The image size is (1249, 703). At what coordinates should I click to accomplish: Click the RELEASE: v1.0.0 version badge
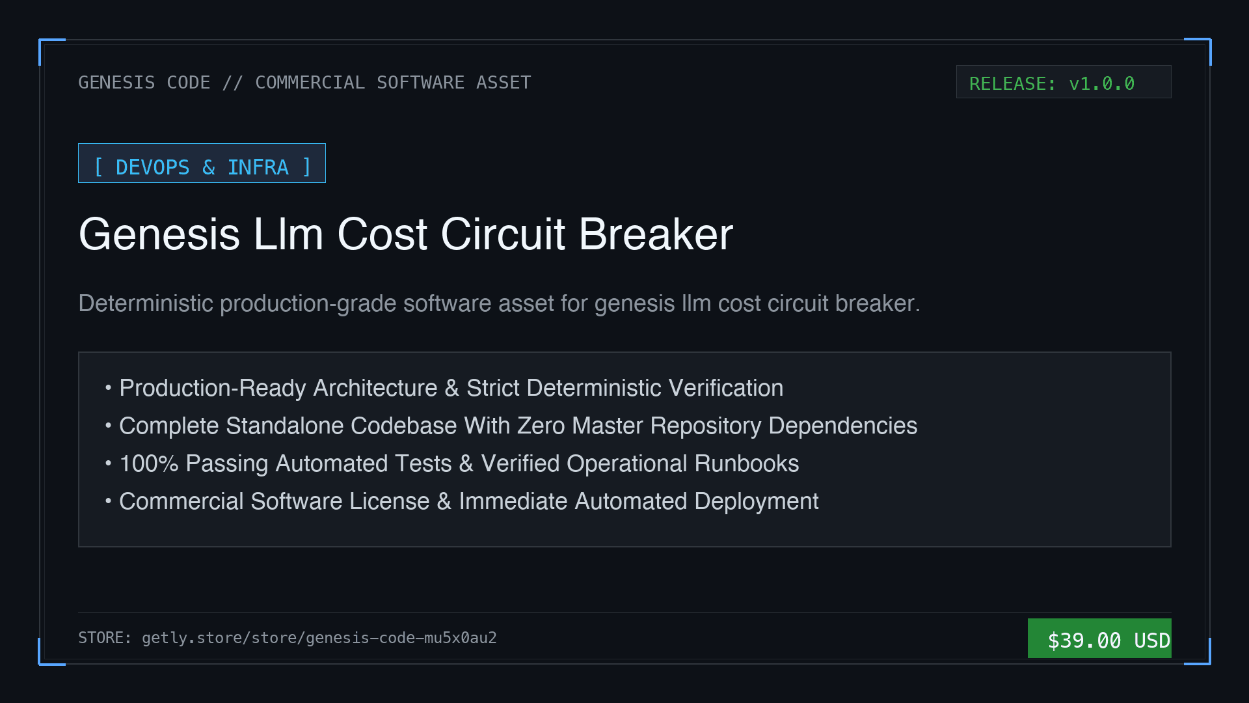1064,82
